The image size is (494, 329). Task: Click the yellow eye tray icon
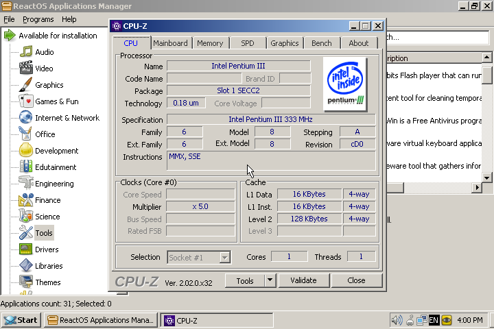click(447, 320)
